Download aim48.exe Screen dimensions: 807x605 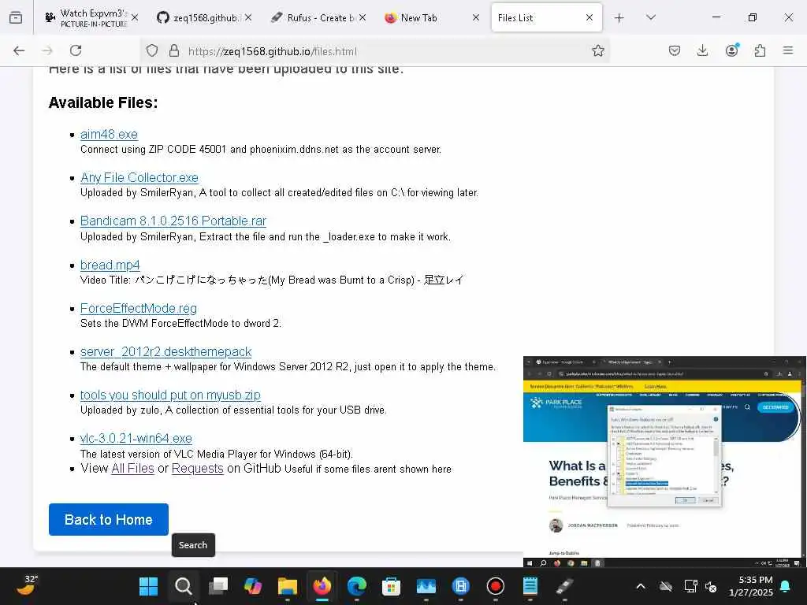(109, 134)
